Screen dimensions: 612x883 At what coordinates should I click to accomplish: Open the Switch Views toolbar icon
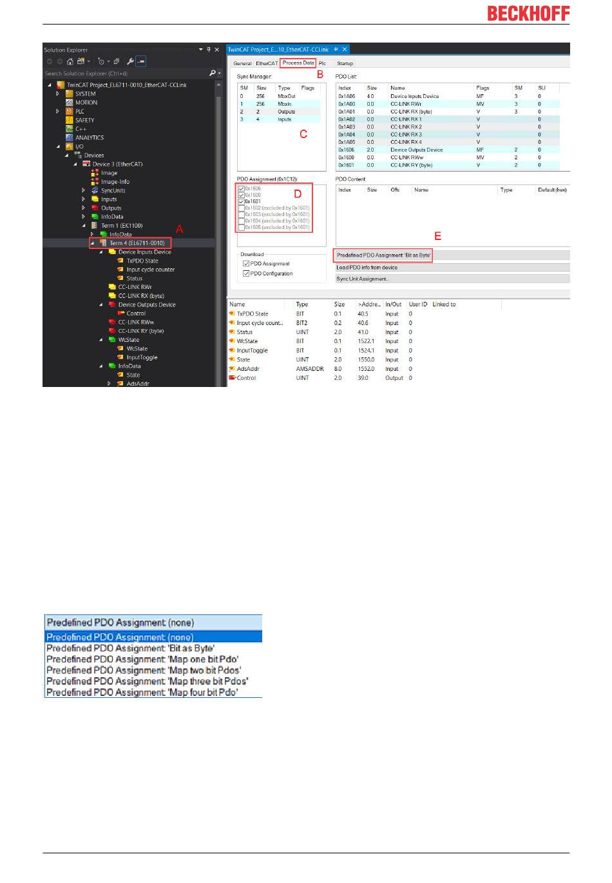[81, 61]
